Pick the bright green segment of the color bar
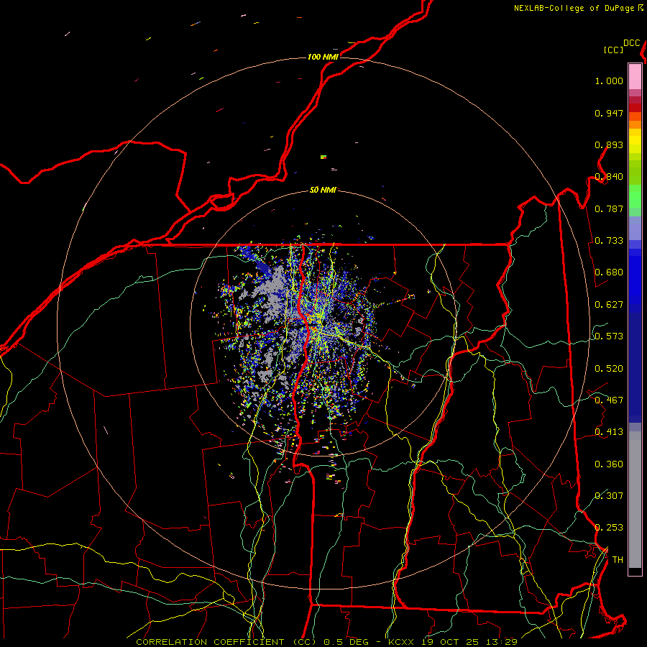The width and height of the screenshot is (647, 647). [x=635, y=196]
